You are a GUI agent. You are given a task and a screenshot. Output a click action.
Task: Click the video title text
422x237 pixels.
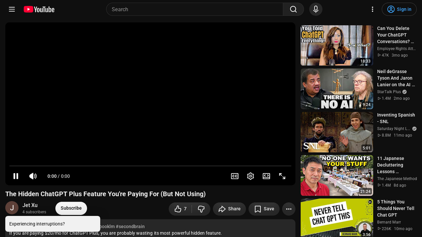coord(105,194)
